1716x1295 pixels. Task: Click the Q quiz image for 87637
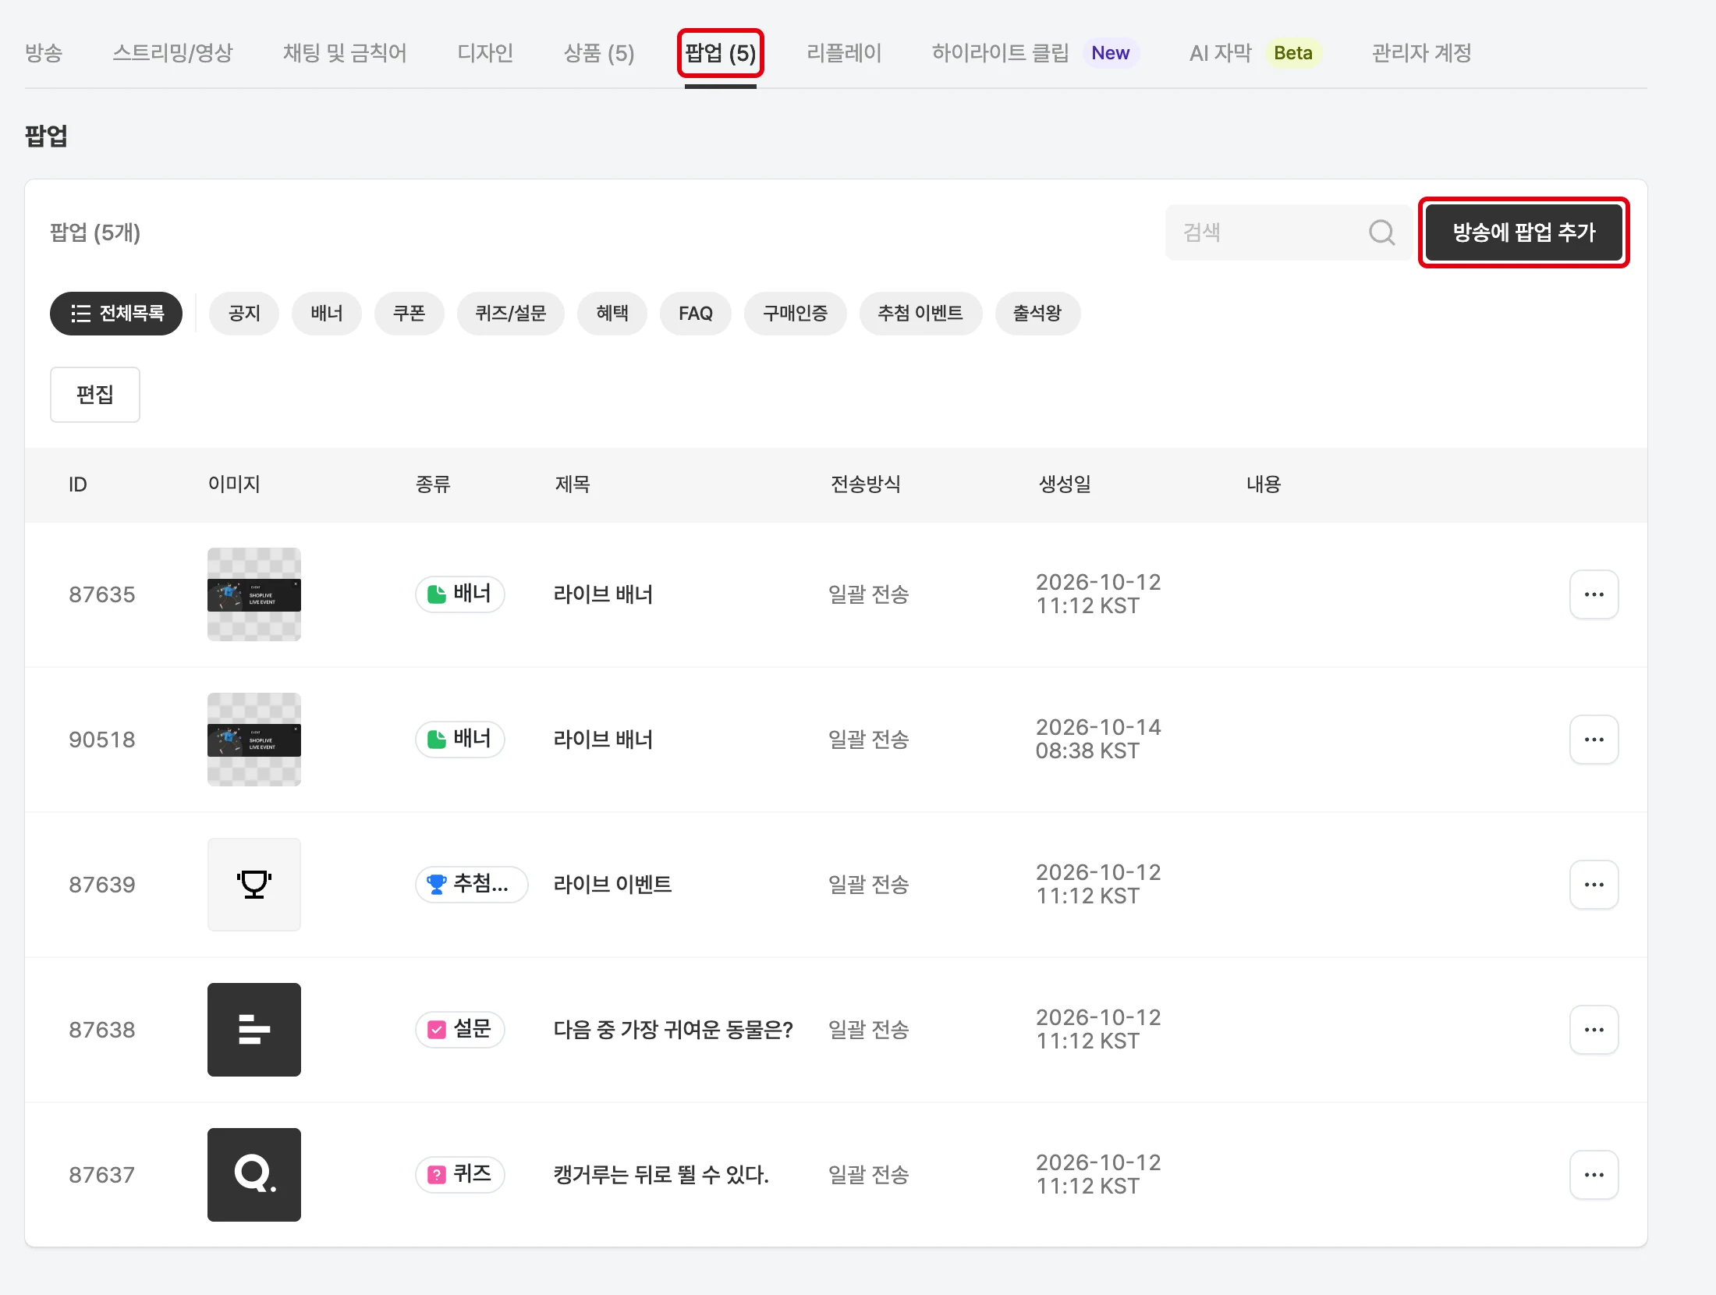pyautogui.click(x=254, y=1175)
